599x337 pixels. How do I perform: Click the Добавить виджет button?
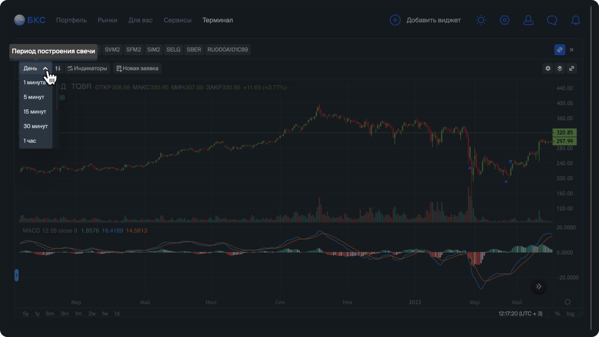tap(425, 20)
